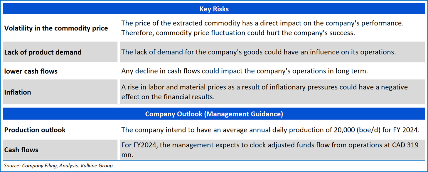The width and height of the screenshot is (428, 172).
Task: Click the average annual daily production description
Action: click(269, 130)
